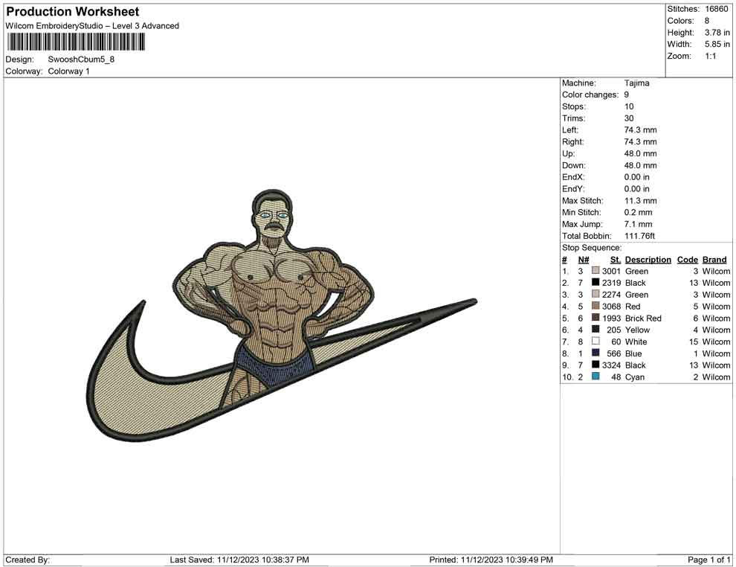Click the N# column header

click(584, 260)
